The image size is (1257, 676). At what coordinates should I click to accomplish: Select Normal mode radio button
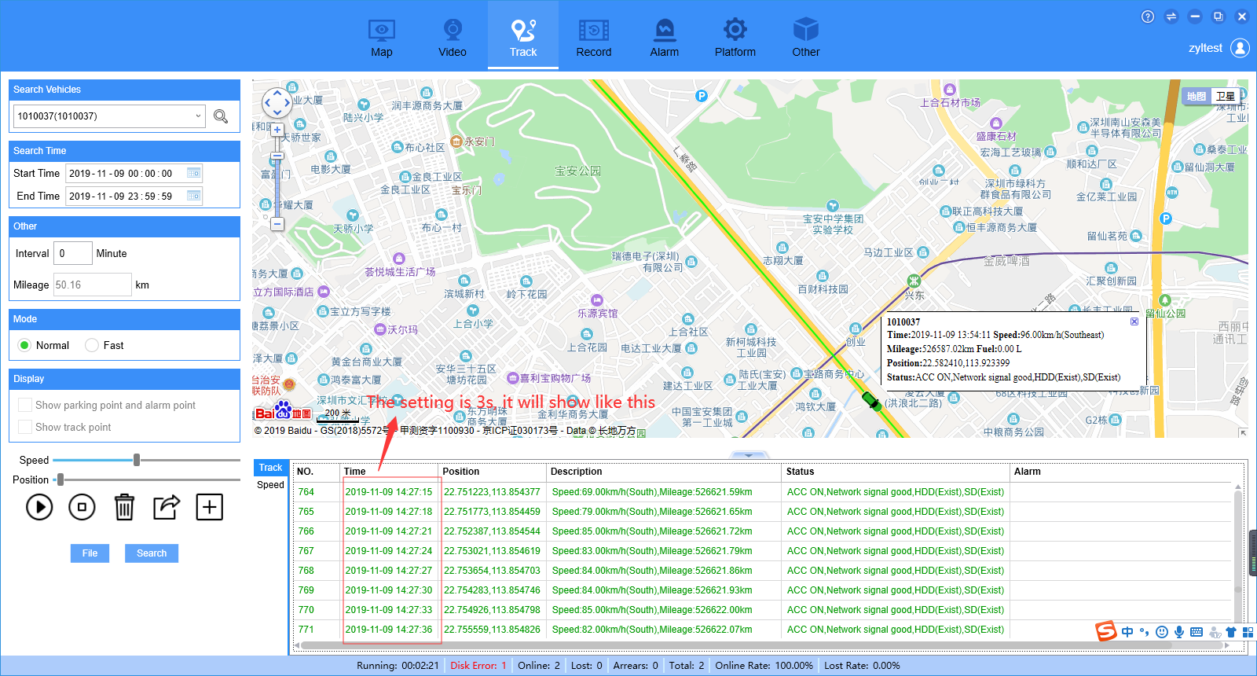[x=24, y=345]
